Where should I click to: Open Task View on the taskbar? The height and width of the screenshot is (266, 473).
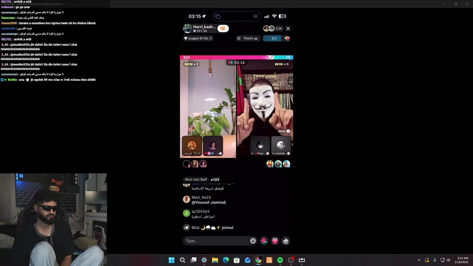(x=193, y=260)
